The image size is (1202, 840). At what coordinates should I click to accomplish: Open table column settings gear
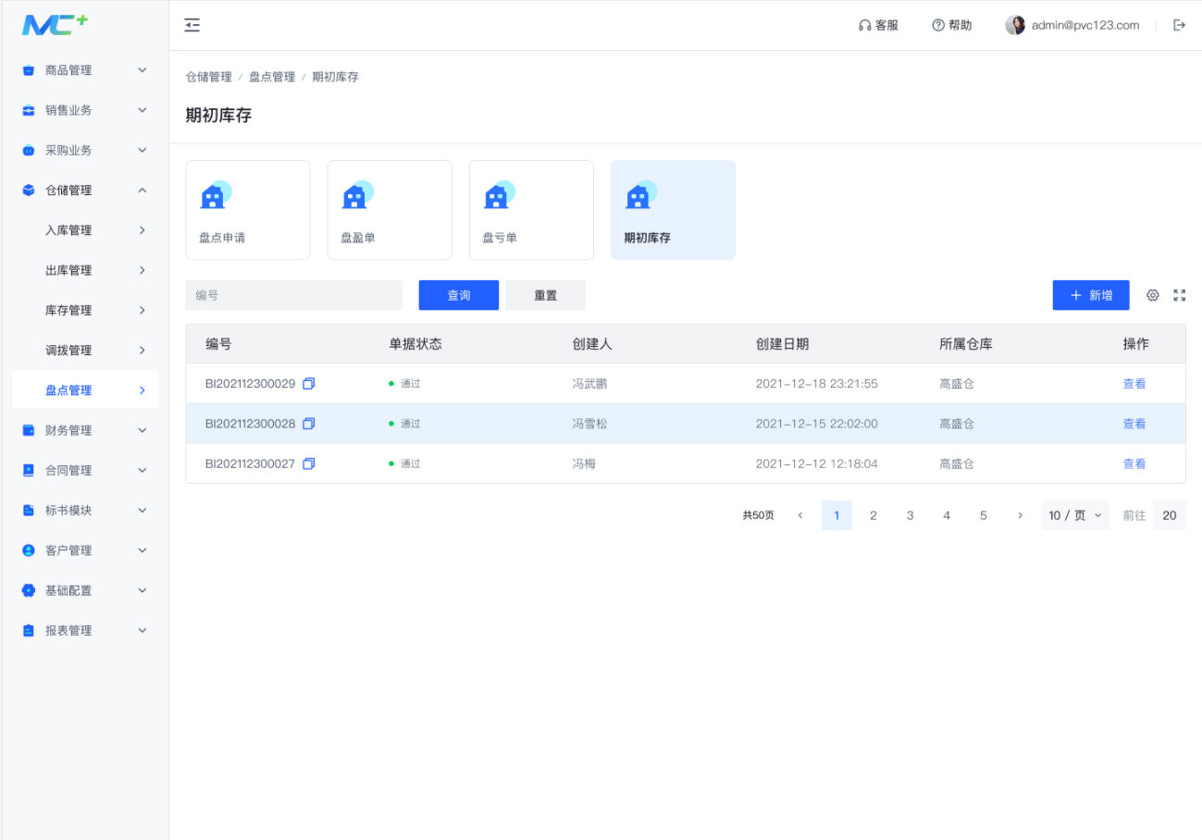pos(1153,295)
